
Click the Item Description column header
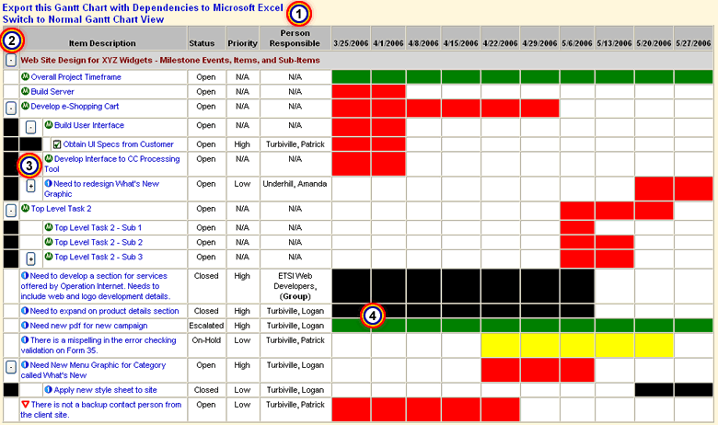point(102,43)
